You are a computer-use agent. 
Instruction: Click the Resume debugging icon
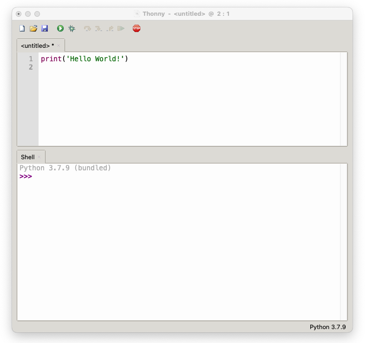click(121, 28)
